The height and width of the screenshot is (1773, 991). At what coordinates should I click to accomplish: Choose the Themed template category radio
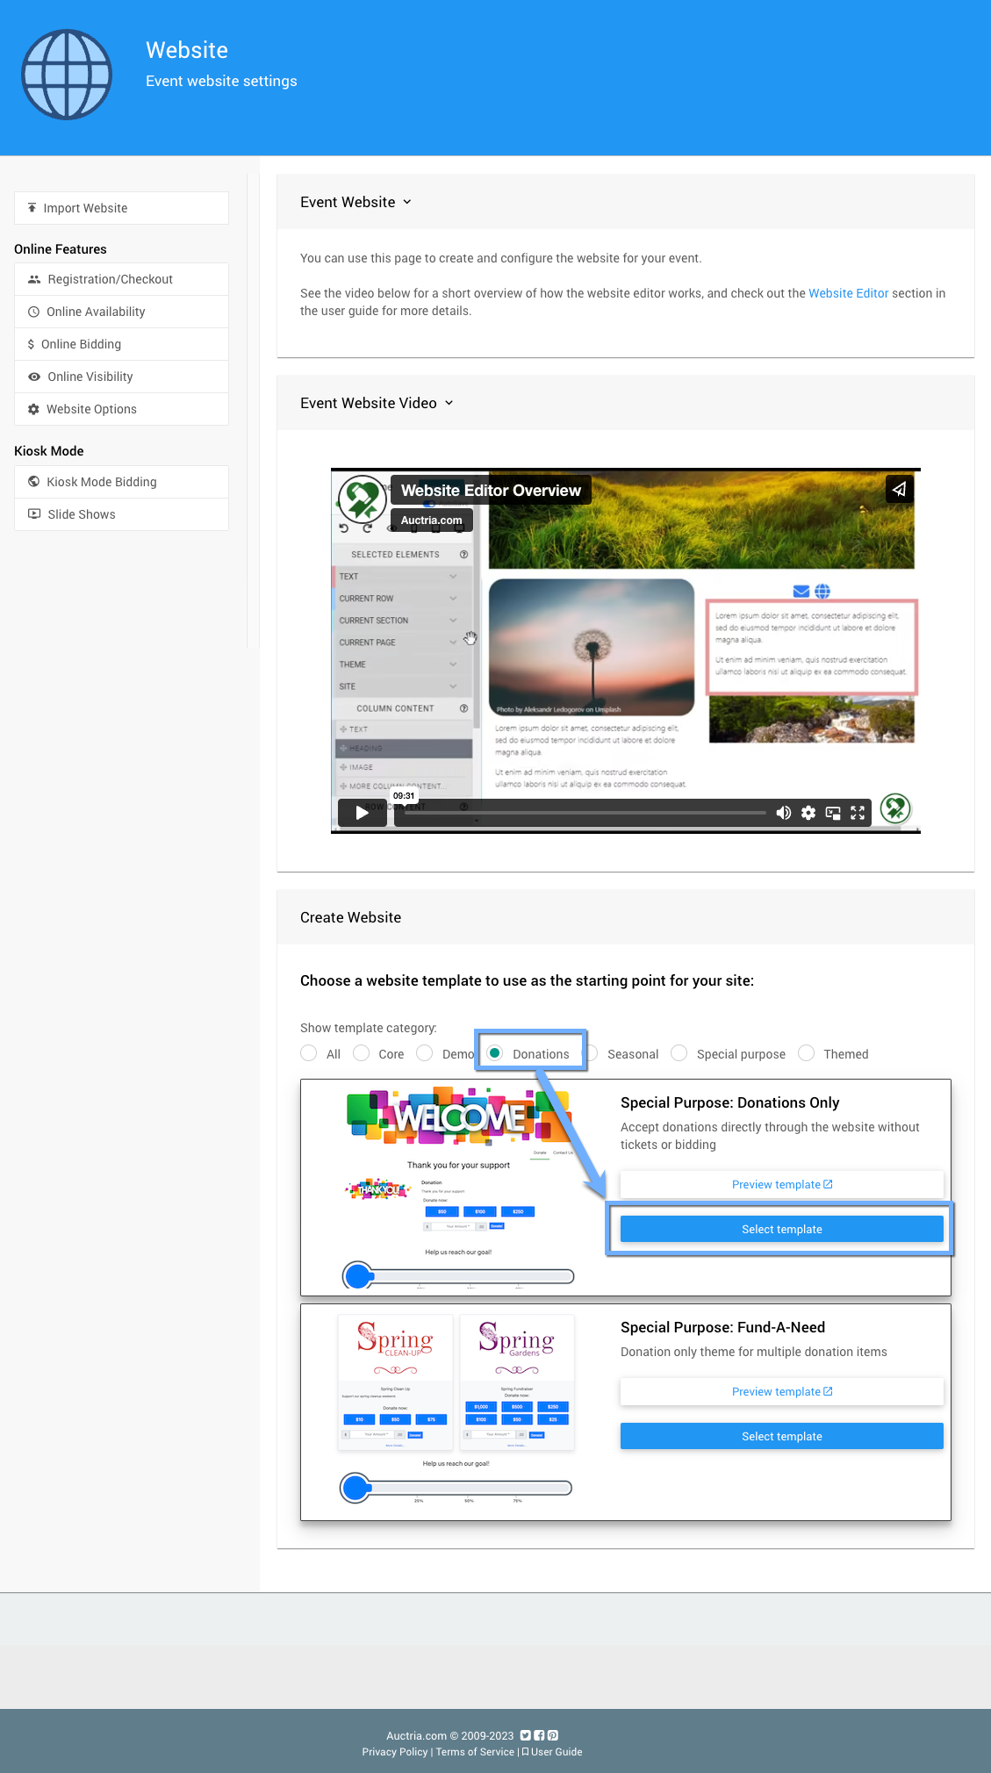tap(807, 1053)
